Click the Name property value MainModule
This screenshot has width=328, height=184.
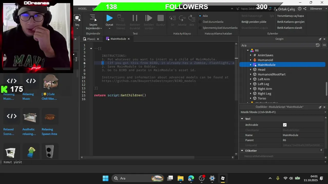click(290, 135)
